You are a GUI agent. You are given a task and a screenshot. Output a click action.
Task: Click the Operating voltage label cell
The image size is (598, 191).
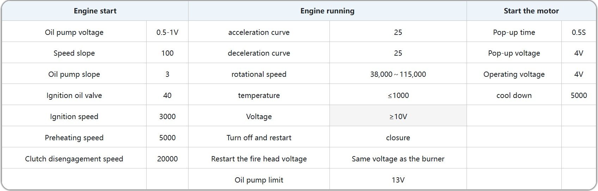tap(514, 74)
